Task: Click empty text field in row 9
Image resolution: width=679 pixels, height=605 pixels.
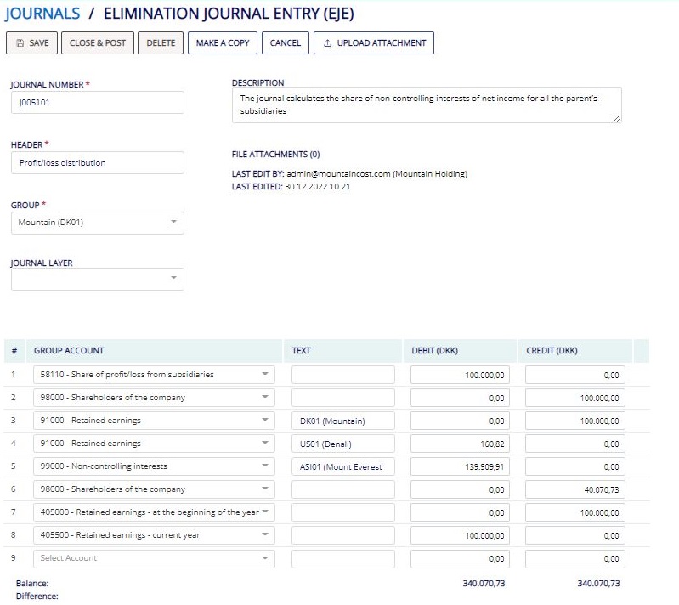Action: tap(343, 558)
